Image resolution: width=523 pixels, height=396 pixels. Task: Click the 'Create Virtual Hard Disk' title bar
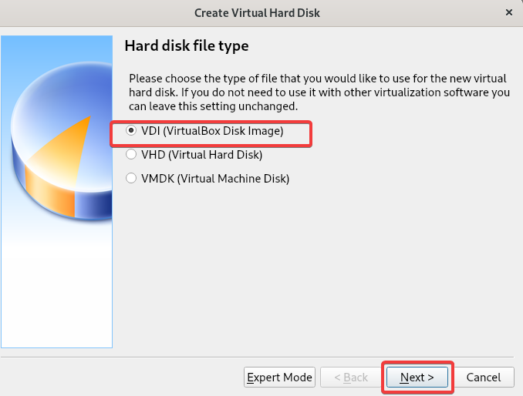(257, 13)
